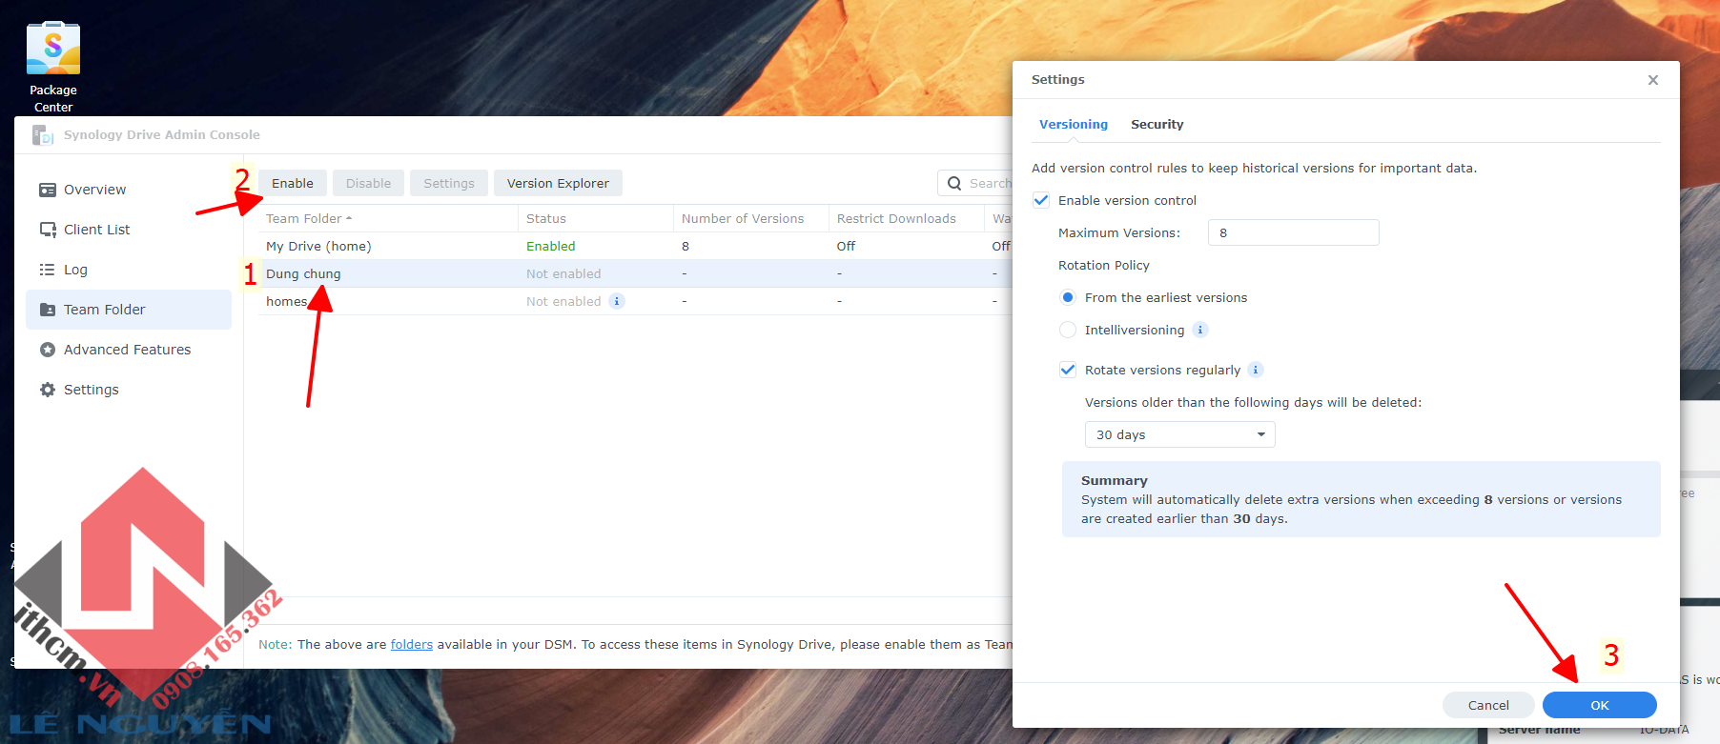Click the Settings toolbar button
The height and width of the screenshot is (744, 1720).
click(449, 183)
